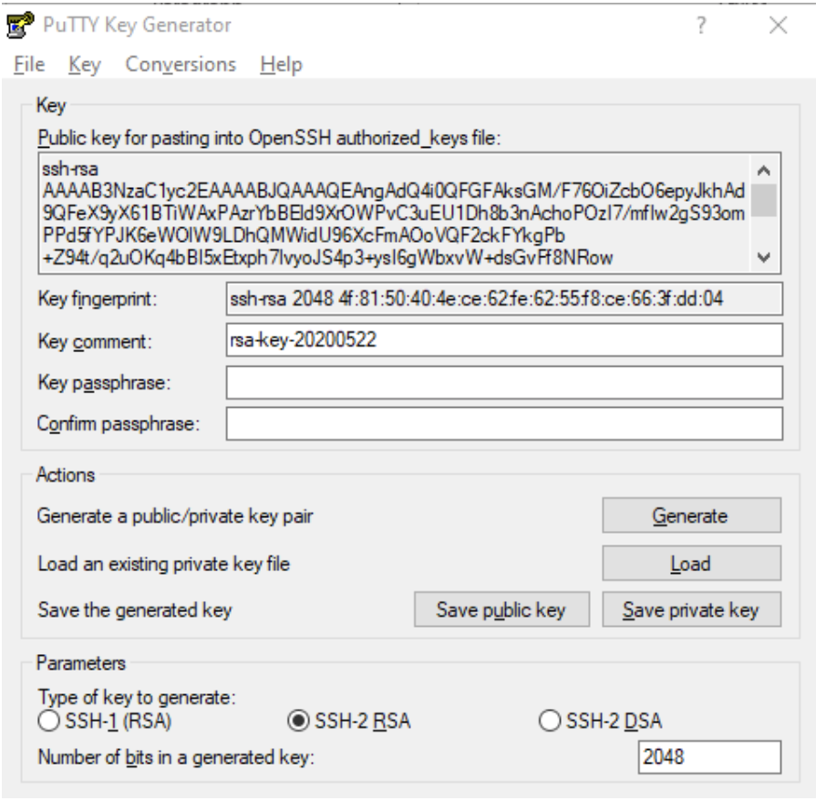This screenshot has width=826, height=801.
Task: Click the 'Generate a public/private key pair' text
Action: tap(175, 516)
